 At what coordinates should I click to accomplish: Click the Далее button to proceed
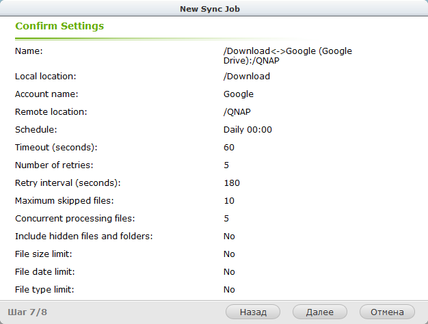click(320, 312)
